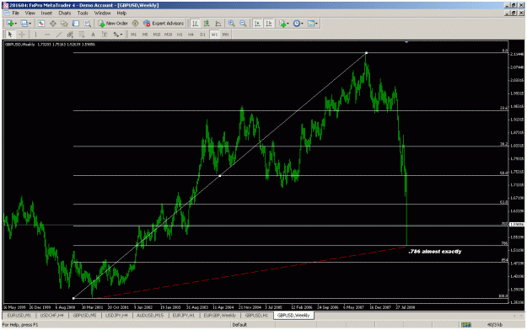Open the View menu
Viewport: 527px width, 330px height.
30,13
